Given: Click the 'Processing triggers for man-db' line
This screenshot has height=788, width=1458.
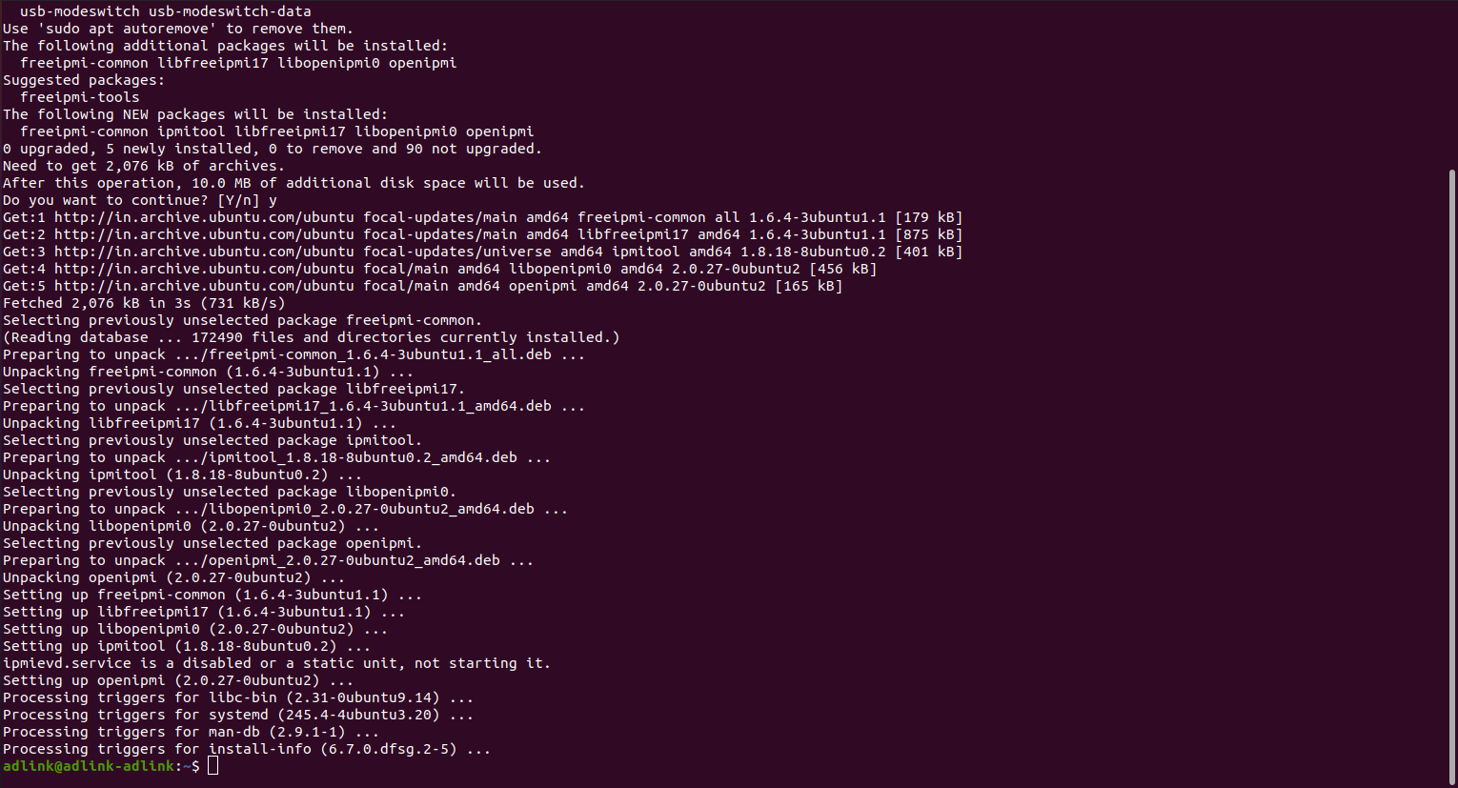Looking at the screenshot, I should point(191,732).
